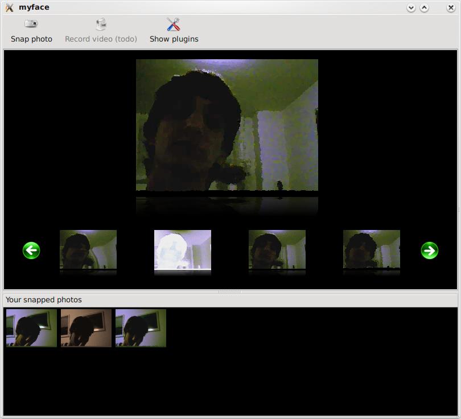Select the first effect preview thumbnail
This screenshot has height=419, width=461.
(x=88, y=250)
